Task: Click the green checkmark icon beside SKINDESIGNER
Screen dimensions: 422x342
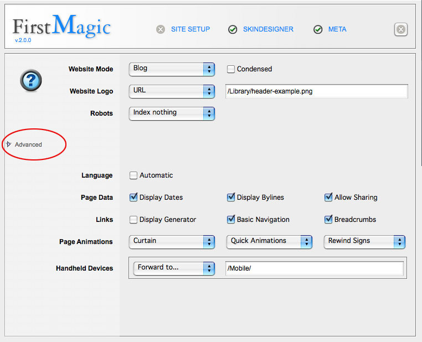Action: (x=233, y=29)
